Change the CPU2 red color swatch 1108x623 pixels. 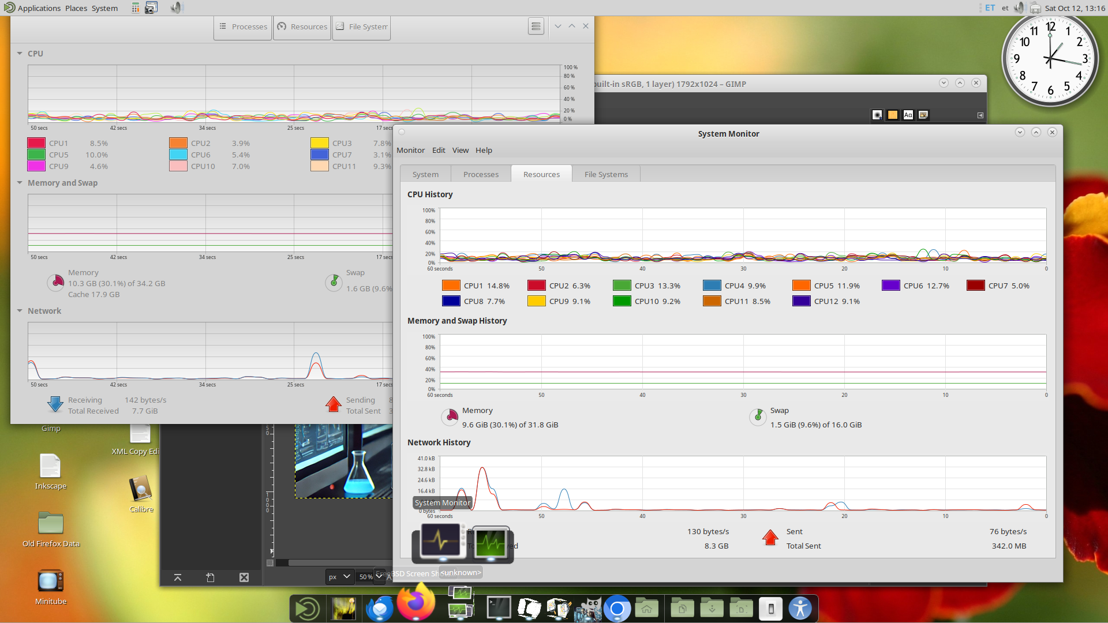pyautogui.click(x=536, y=286)
